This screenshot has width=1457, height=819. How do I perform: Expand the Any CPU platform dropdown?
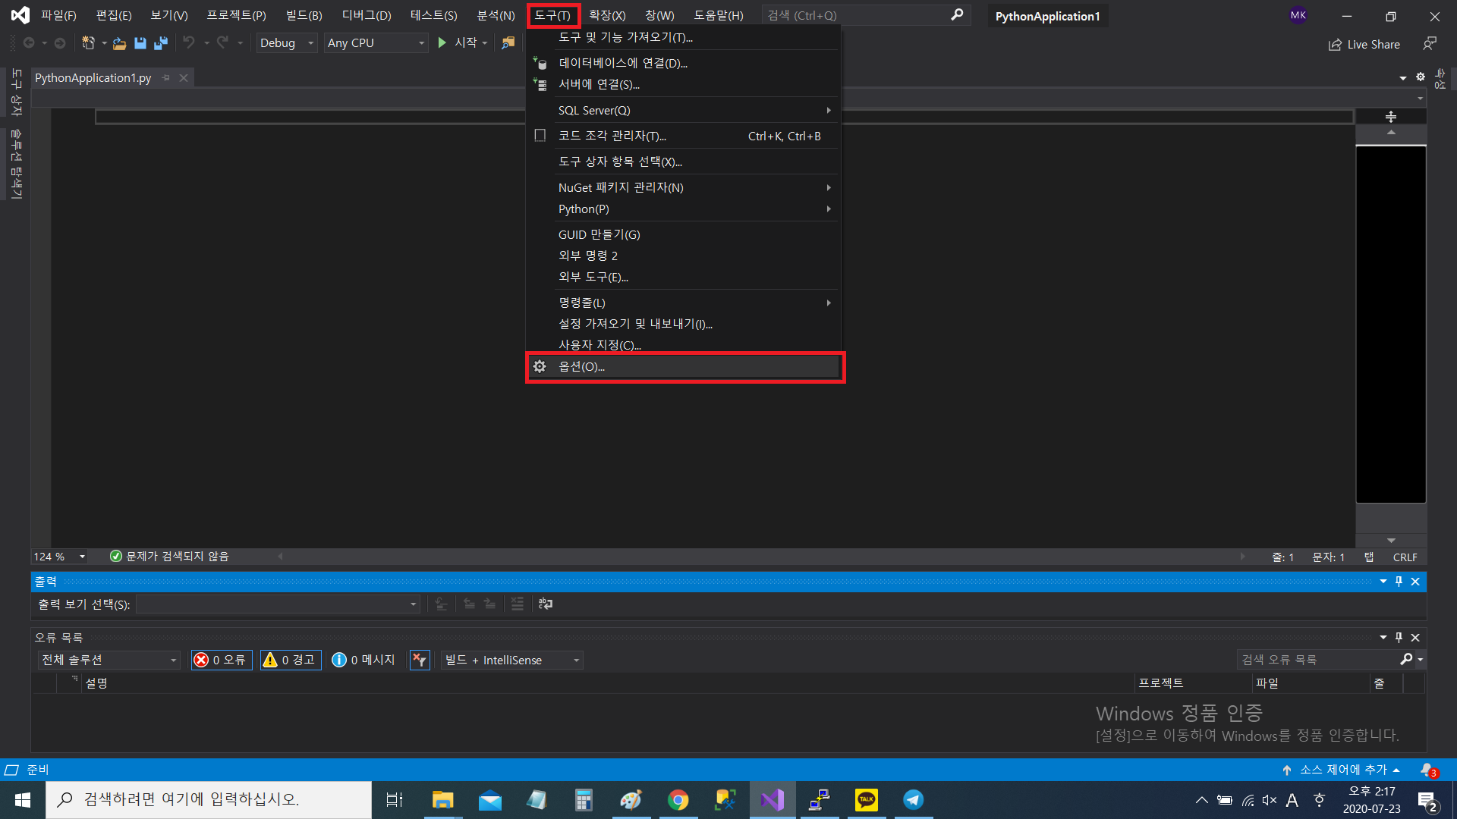pos(376,43)
